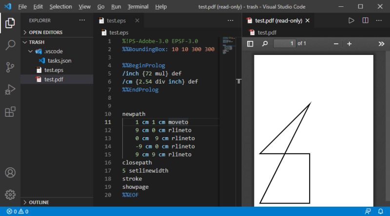The width and height of the screenshot is (390, 216).
Task: Click the setlinewidth line of code
Action: [x=145, y=171]
